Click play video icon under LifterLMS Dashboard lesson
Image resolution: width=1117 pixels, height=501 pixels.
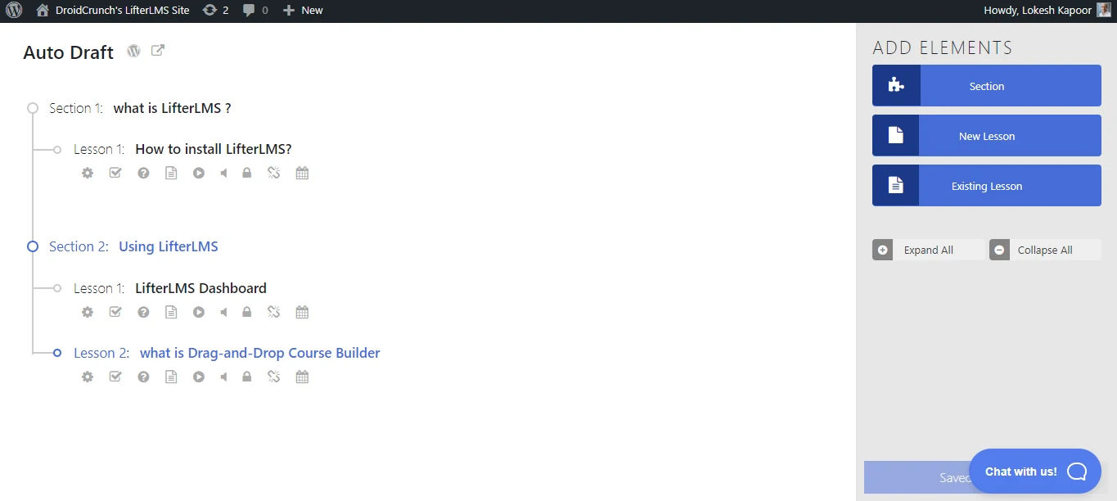click(199, 312)
